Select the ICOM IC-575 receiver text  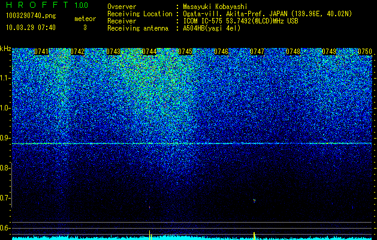pos(240,21)
